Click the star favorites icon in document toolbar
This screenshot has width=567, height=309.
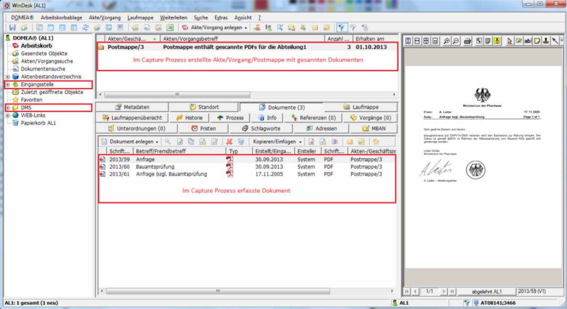pos(375,142)
